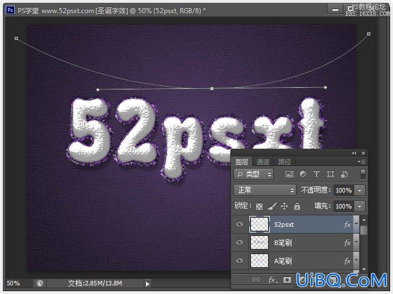Lock transparent pixels of layer
393x294 pixels.
pyautogui.click(x=259, y=206)
